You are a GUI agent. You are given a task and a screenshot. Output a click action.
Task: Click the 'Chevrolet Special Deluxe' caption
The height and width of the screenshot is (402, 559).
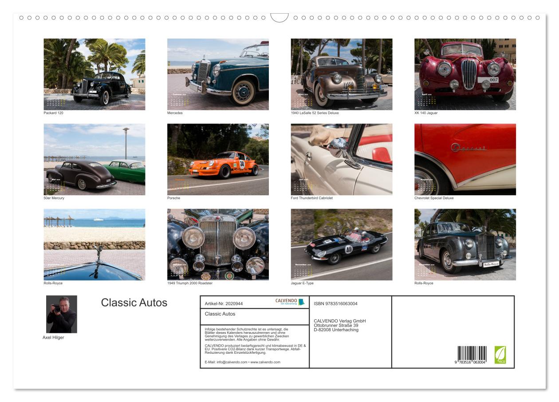[434, 198]
